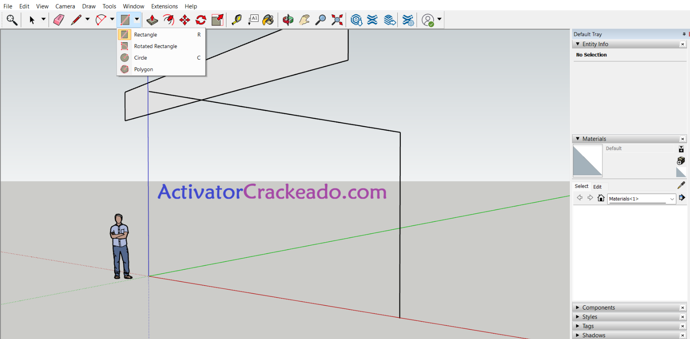The width and height of the screenshot is (690, 339).
Task: Select the Tape Measure tool
Action: [x=236, y=20]
